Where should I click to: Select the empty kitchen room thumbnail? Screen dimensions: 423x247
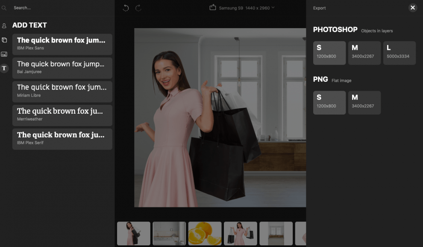169,233
